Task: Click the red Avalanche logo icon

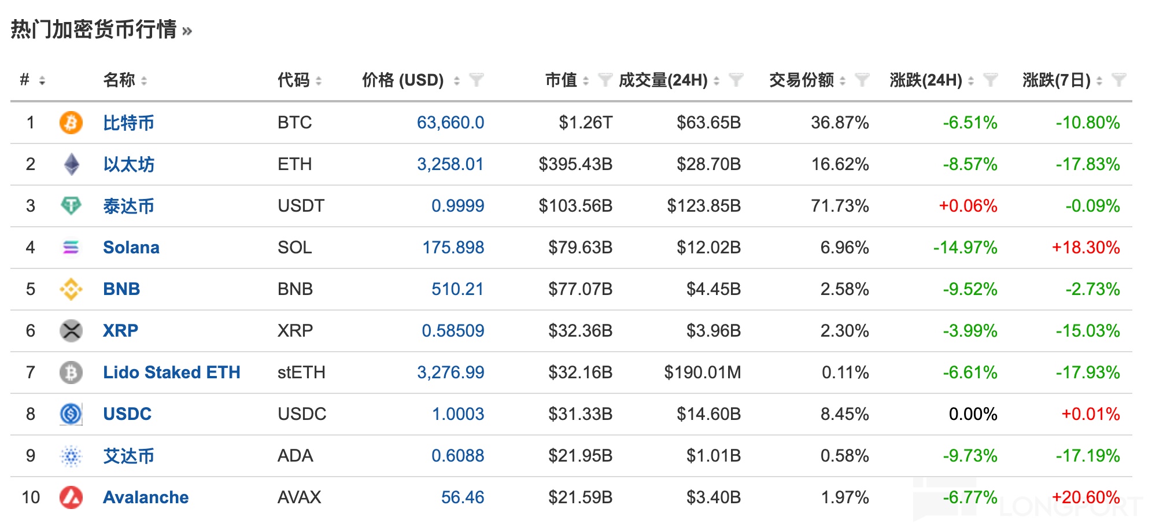Action: 71,497
